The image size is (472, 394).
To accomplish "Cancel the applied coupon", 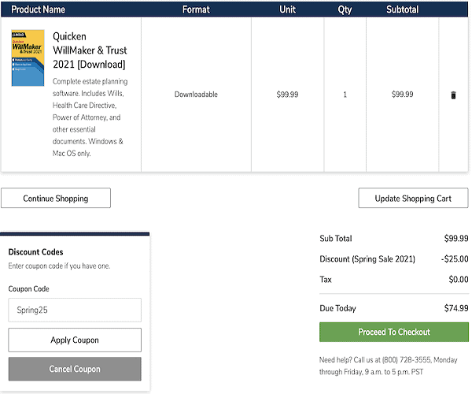I will click(75, 369).
